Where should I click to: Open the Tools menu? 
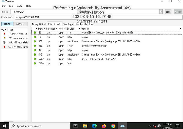(12, 6)
